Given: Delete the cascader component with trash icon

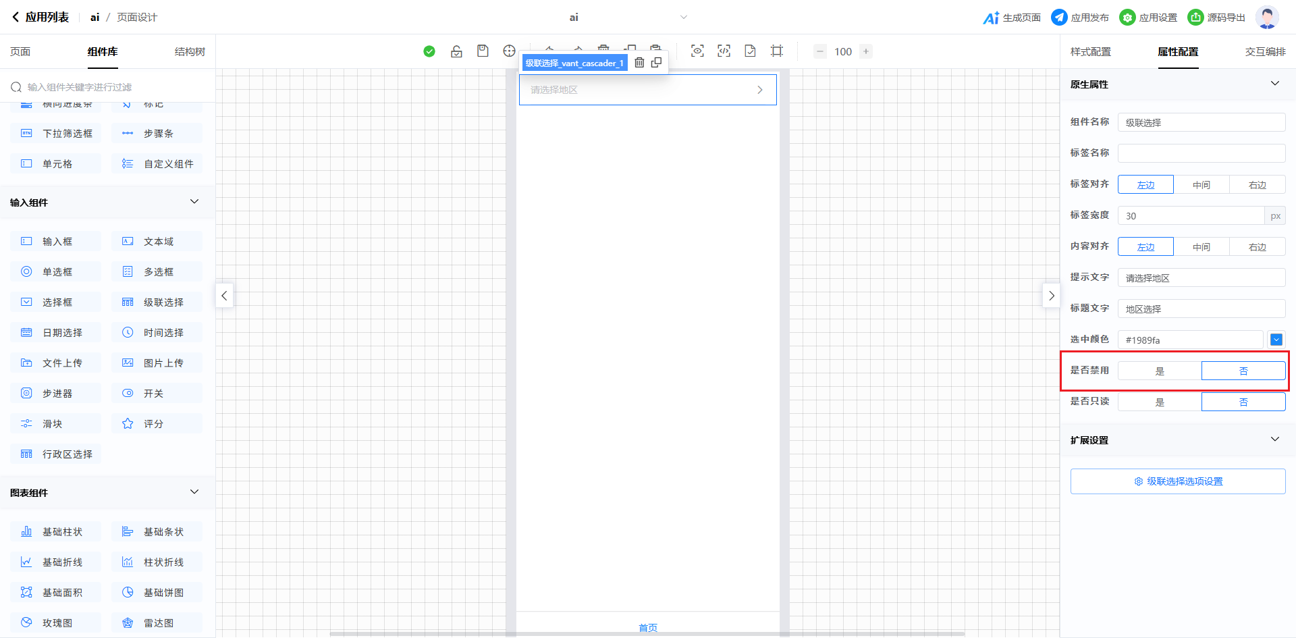Looking at the screenshot, I should click(639, 63).
